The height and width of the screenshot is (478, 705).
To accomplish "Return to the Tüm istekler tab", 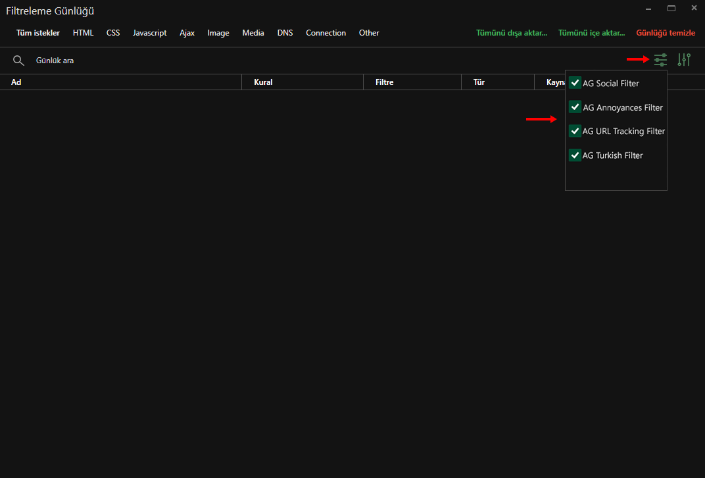I will (37, 32).
